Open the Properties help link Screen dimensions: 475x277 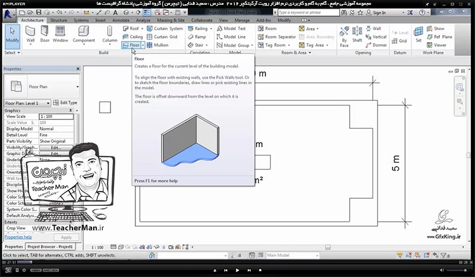(x=18, y=237)
